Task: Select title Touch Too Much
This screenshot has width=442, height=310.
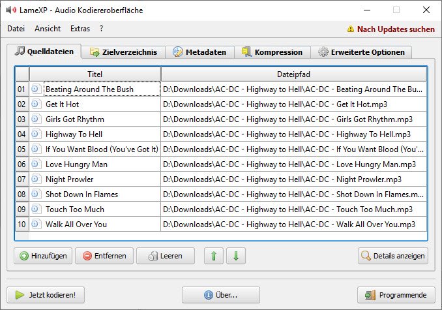Action: coord(75,209)
